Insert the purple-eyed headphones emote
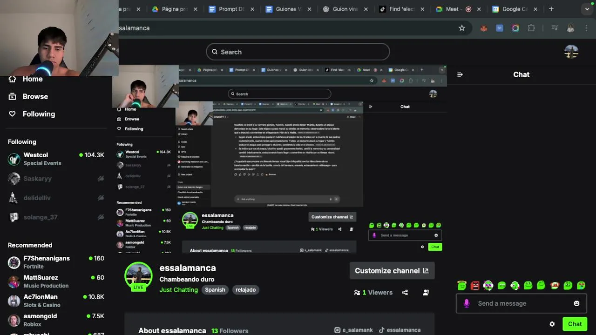596x335 pixels. point(488,286)
